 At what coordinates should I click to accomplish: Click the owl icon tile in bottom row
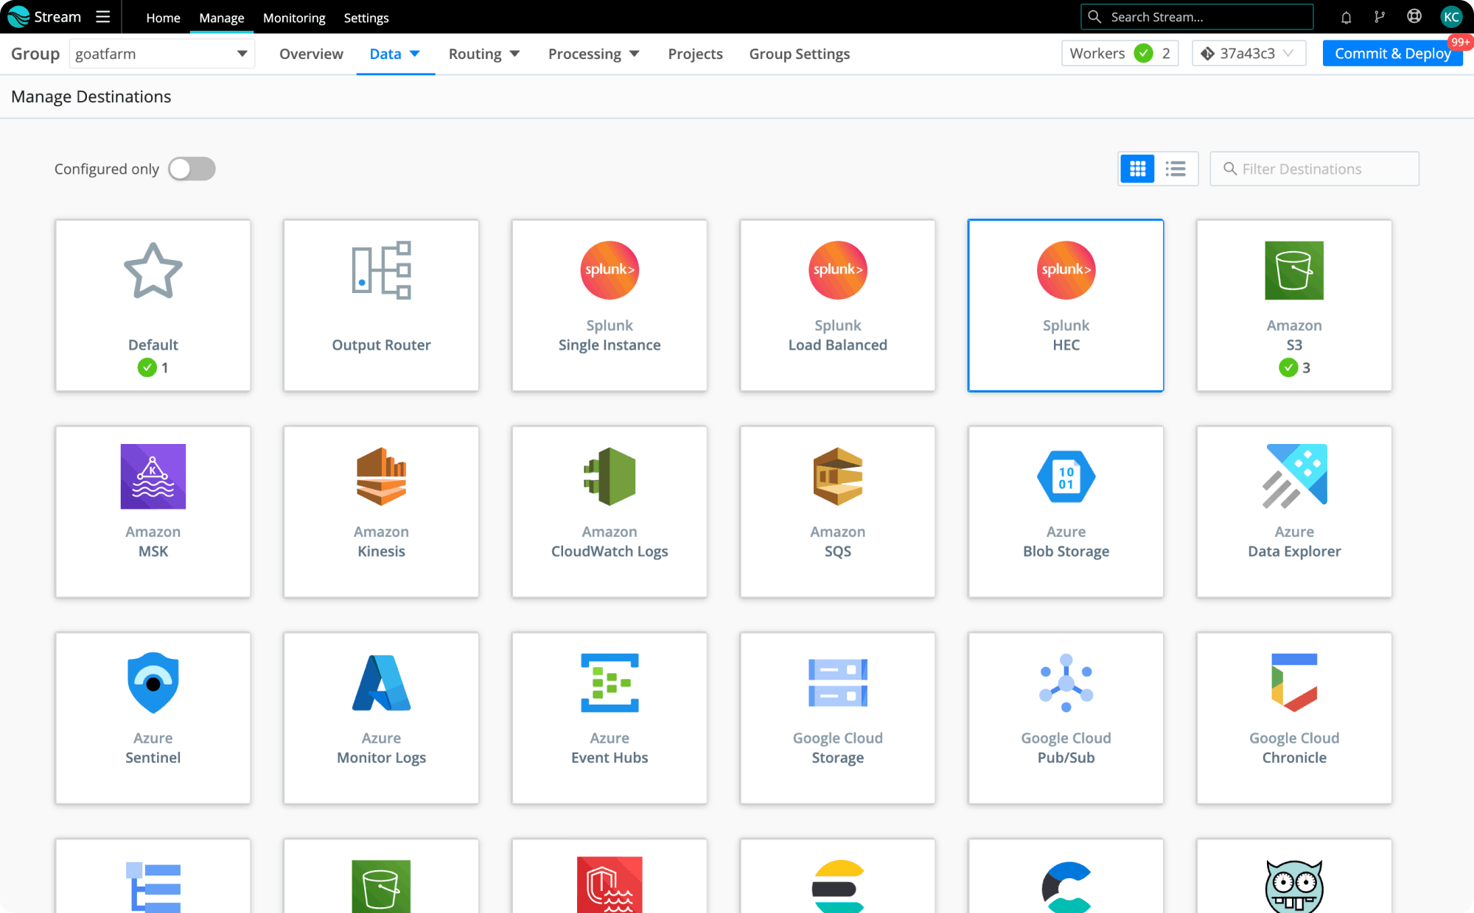(x=1294, y=876)
